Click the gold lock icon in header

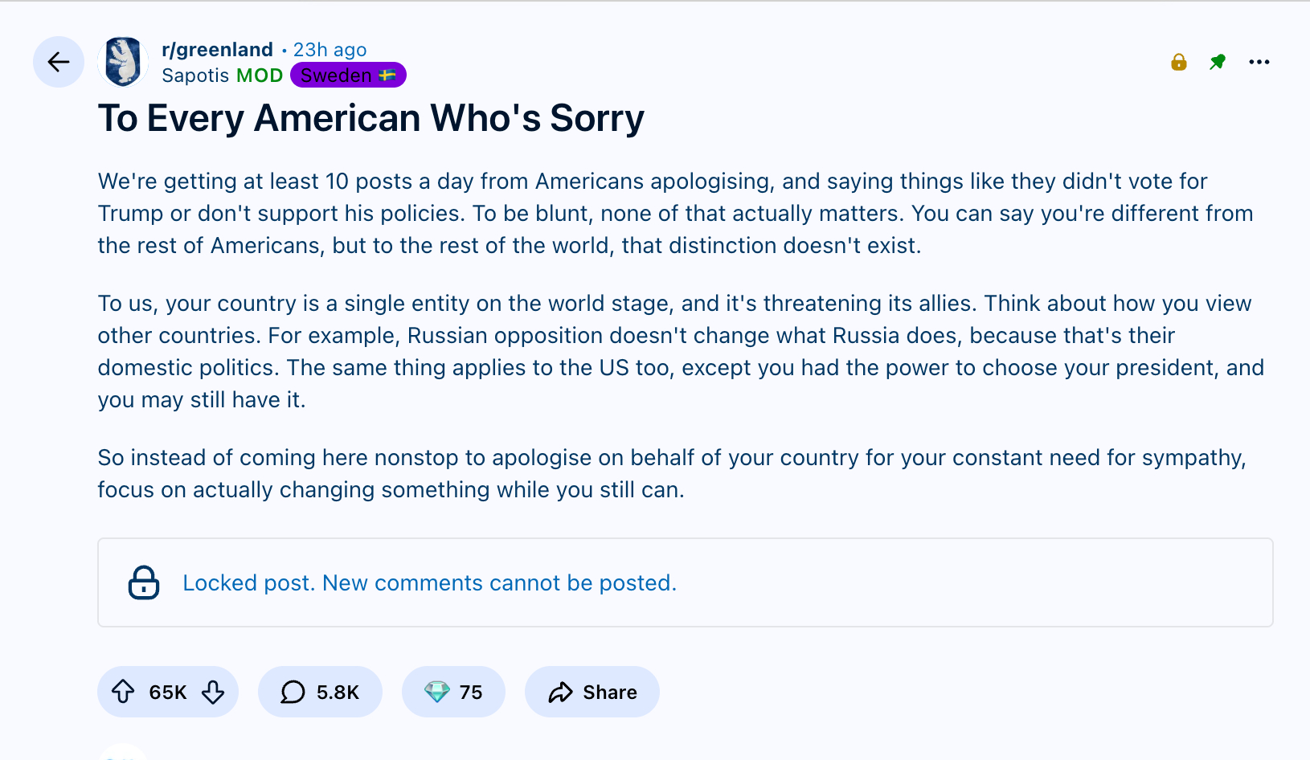pyautogui.click(x=1179, y=62)
